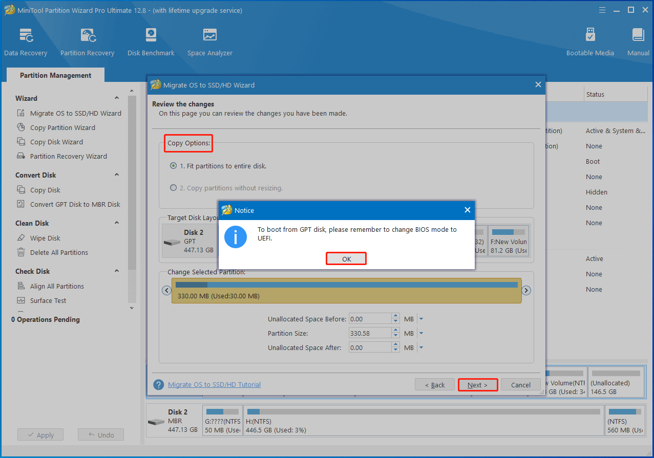Screen dimensions: 654x458
Task: Open the hamburger menu in the title bar
Action: 602,10
